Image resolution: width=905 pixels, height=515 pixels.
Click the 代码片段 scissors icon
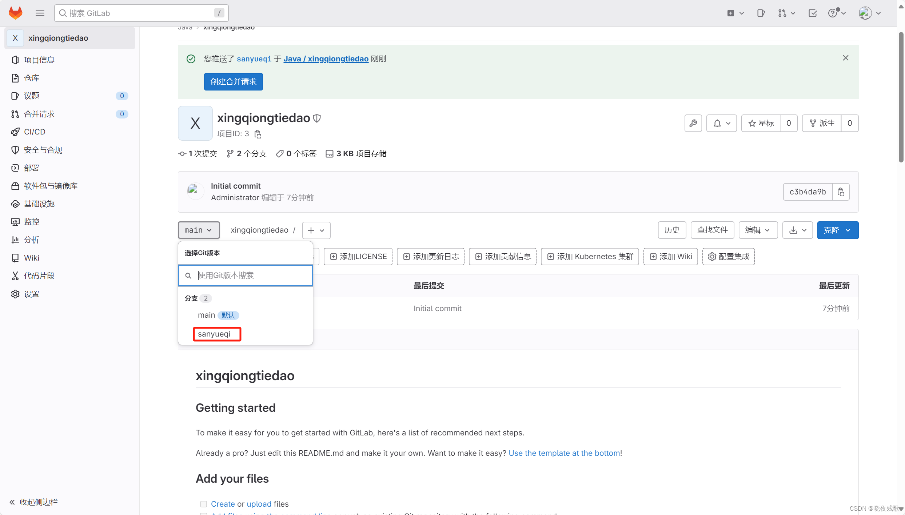click(x=15, y=275)
